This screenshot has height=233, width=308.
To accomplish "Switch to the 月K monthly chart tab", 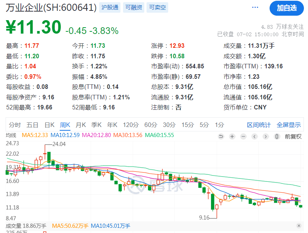I will [81, 125].
